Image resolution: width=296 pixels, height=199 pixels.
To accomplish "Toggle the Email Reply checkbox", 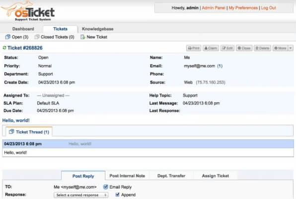I will pyautogui.click(x=106, y=187).
